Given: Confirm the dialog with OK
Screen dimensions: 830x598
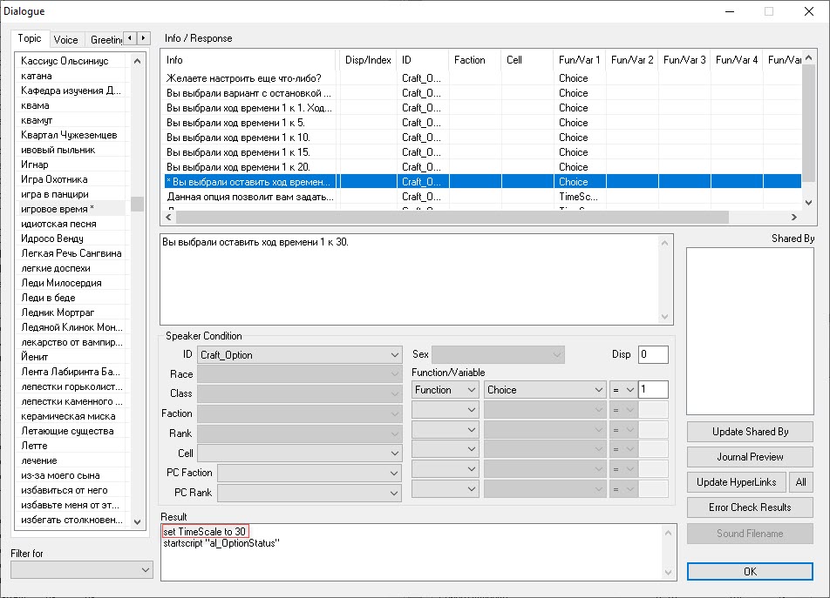Looking at the screenshot, I should (750, 572).
